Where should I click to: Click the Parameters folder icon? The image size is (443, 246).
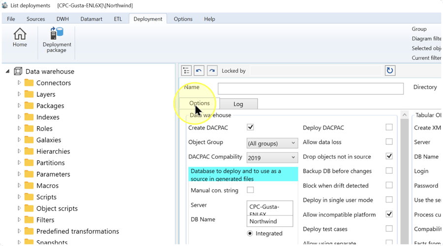pyautogui.click(x=29, y=174)
